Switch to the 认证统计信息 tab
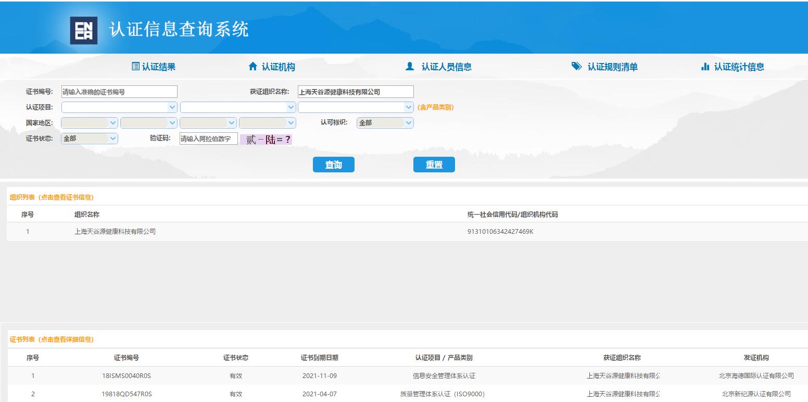808x402 pixels. click(739, 67)
